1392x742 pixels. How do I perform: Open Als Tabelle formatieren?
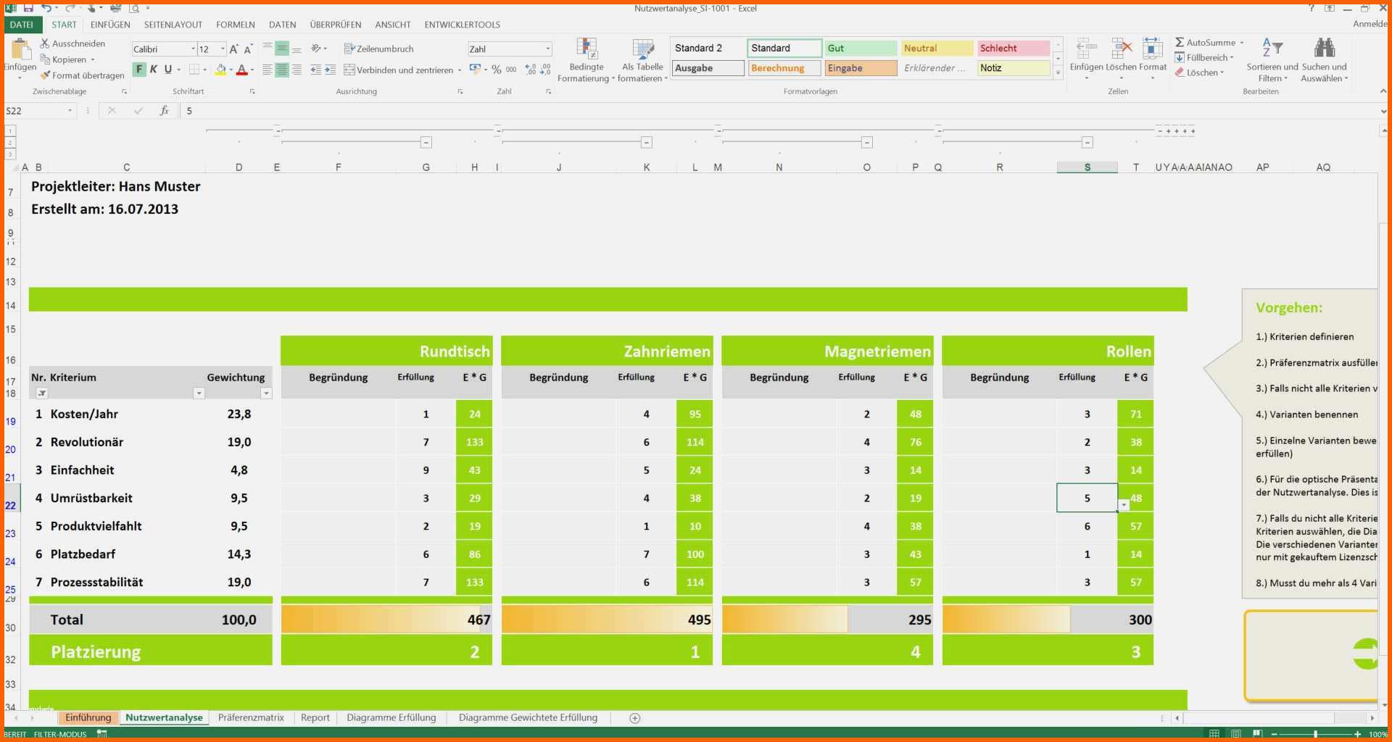642,61
